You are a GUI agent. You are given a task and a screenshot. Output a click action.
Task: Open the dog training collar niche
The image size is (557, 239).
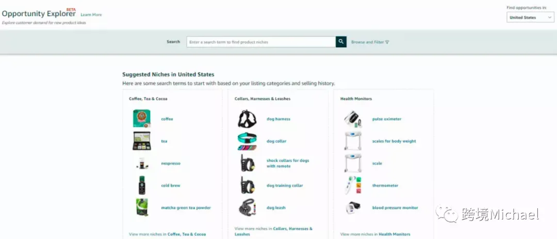pos(285,186)
